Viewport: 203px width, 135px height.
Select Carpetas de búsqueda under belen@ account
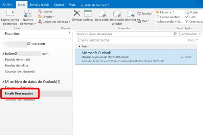pyautogui.click(x=20, y=72)
